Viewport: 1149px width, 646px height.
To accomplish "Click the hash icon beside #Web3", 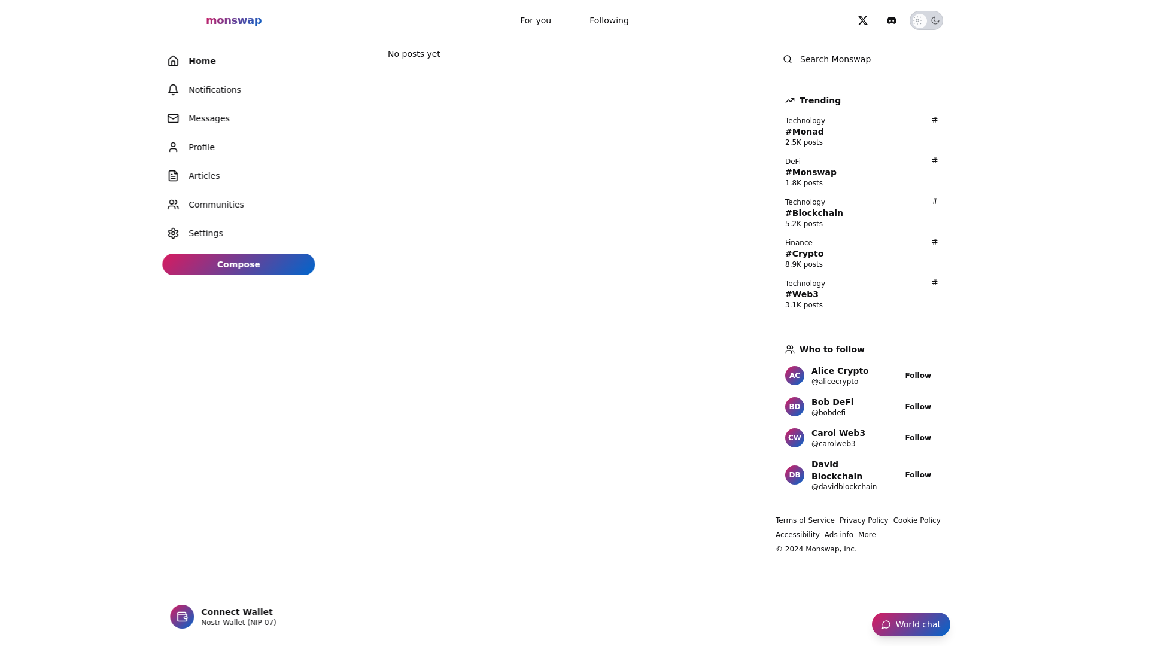I will pyautogui.click(x=934, y=282).
